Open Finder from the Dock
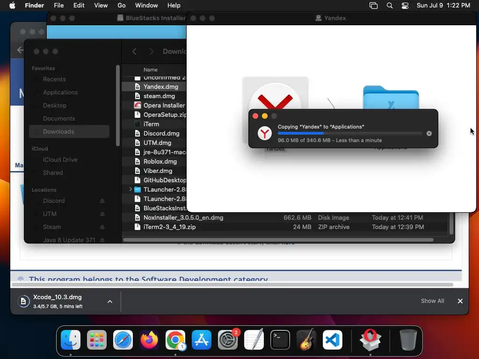The image size is (479, 359). click(71, 340)
